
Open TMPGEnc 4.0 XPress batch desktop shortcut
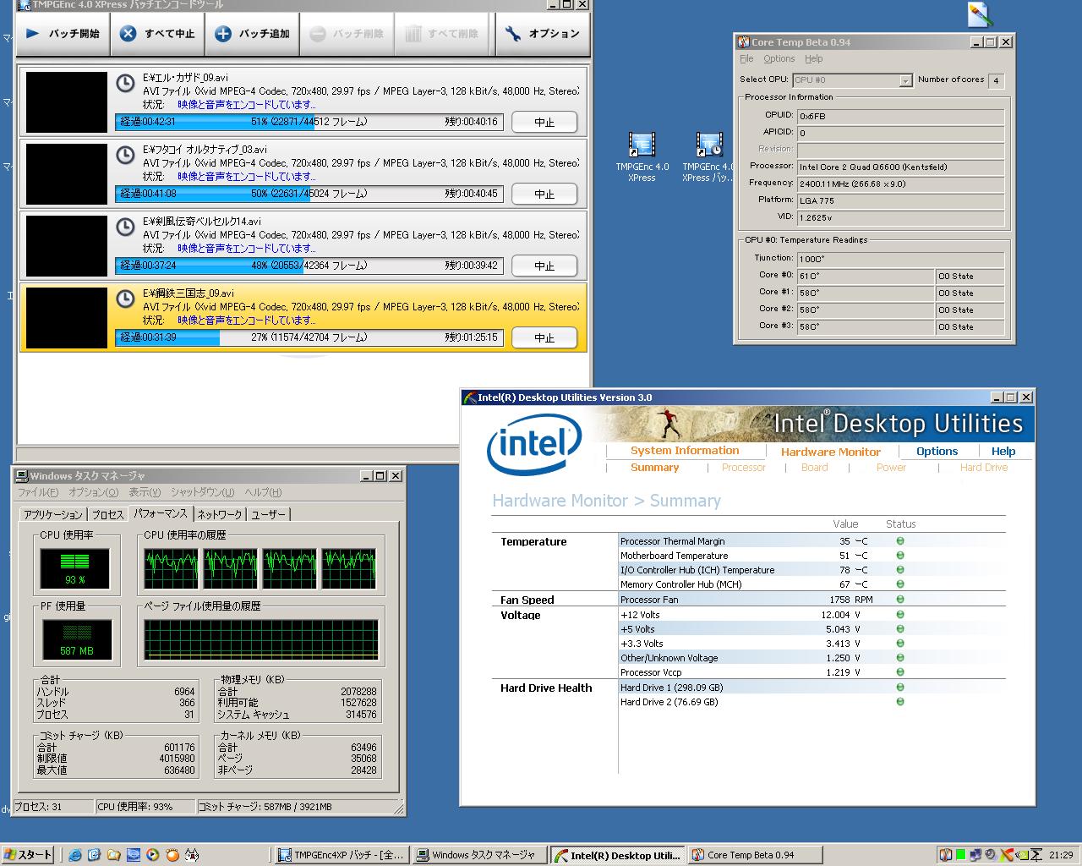tap(708, 156)
